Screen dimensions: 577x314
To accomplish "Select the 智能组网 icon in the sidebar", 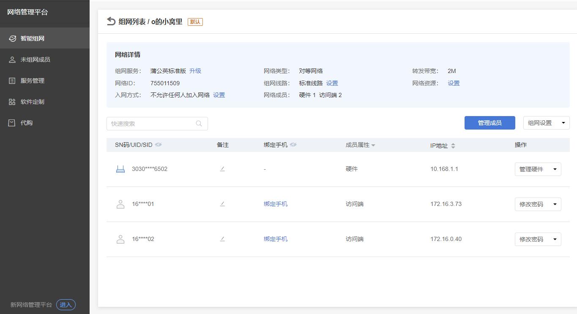I will point(12,38).
